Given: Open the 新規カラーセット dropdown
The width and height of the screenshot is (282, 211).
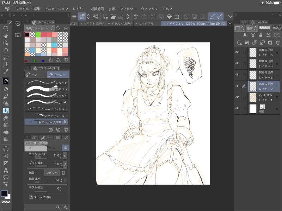Looking at the screenshot, I should [x=39, y=28].
